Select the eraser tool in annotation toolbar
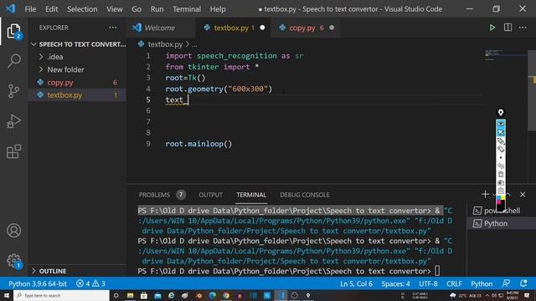 coord(501,149)
